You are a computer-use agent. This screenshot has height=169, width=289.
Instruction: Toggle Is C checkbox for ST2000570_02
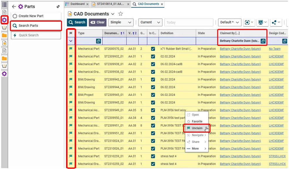(x=153, y=49)
